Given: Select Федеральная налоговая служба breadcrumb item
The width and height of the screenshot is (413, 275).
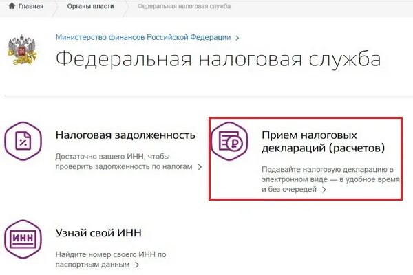Looking at the screenshot, I should (184, 6).
